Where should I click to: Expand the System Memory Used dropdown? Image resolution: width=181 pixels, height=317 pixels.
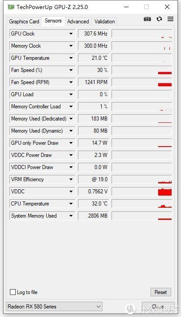click(x=71, y=216)
